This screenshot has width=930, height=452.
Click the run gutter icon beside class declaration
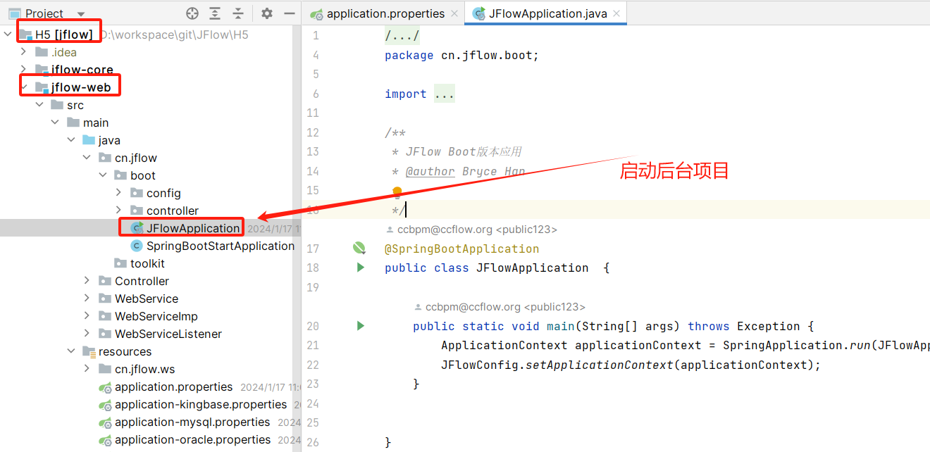tap(361, 268)
